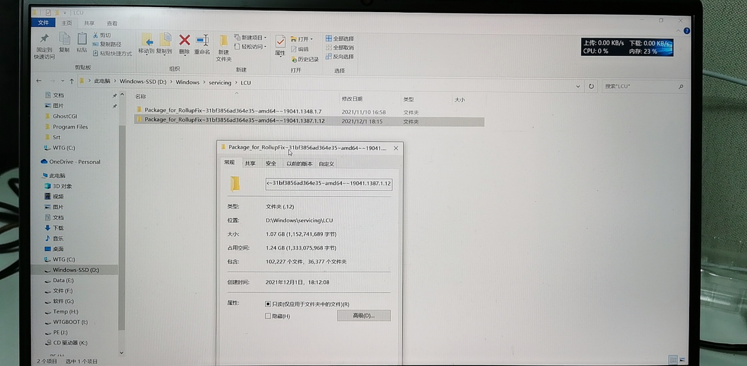Expand the address bar history dropdown
The image size is (747, 366).
pos(578,86)
